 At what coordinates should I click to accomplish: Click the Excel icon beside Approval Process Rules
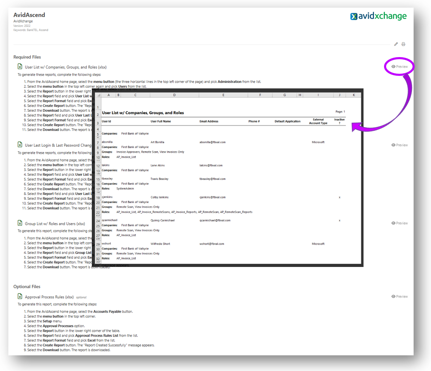tap(20, 297)
